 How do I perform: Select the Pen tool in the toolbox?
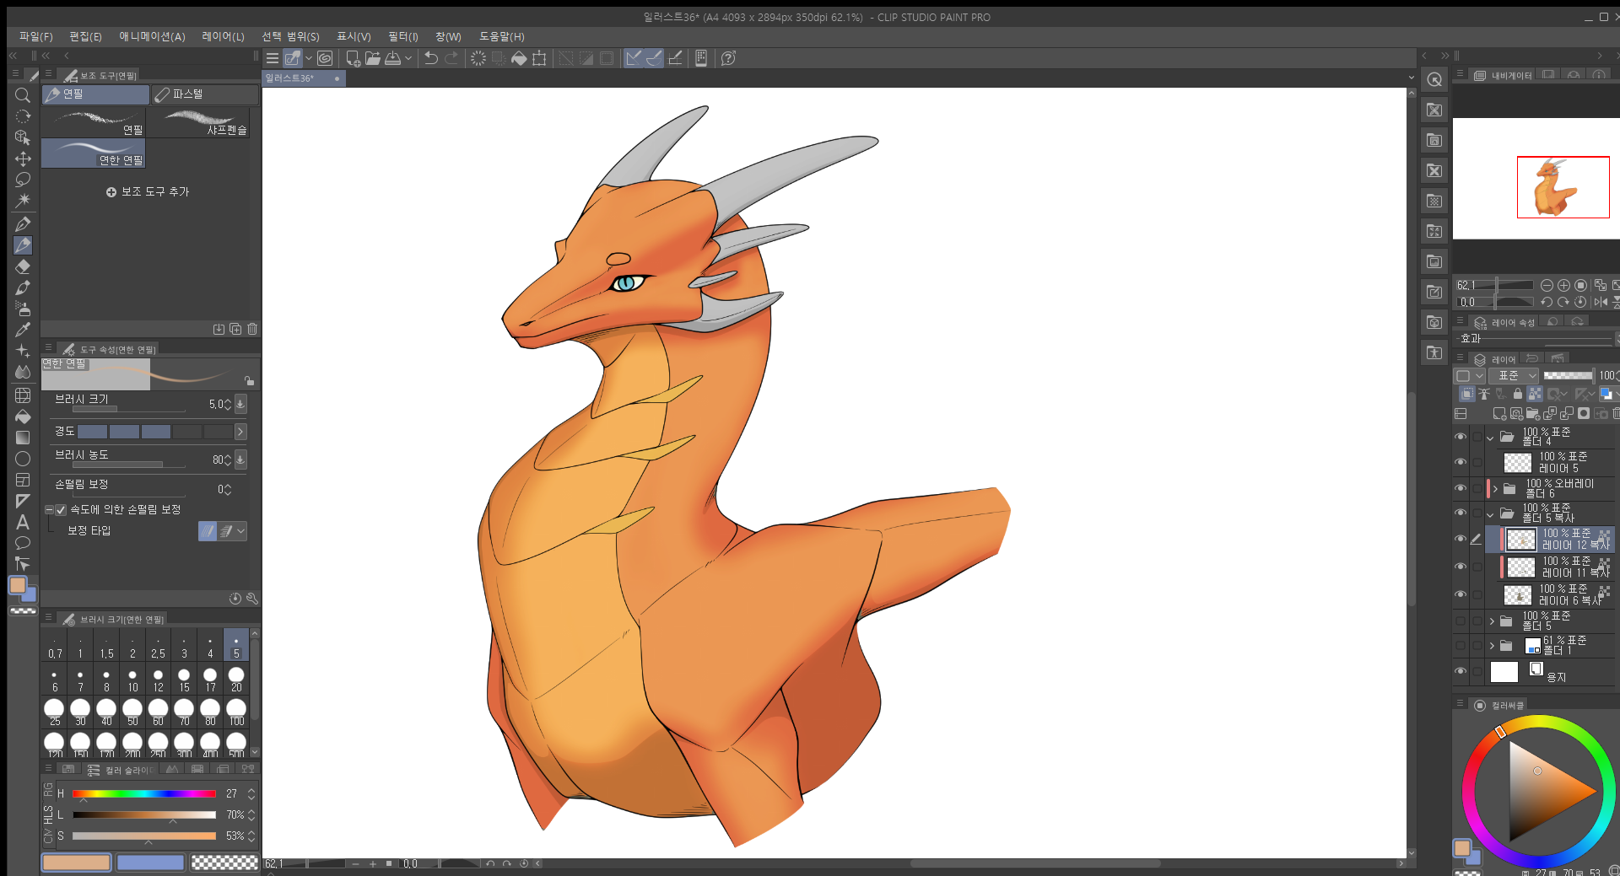coord(23,224)
